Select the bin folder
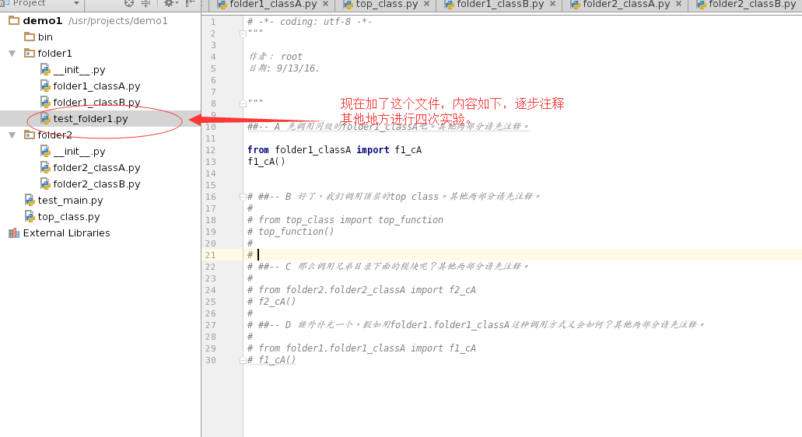Screen dimensions: 802x437 (x=38, y=37)
